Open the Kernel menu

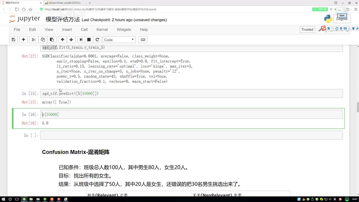click(x=102, y=29)
